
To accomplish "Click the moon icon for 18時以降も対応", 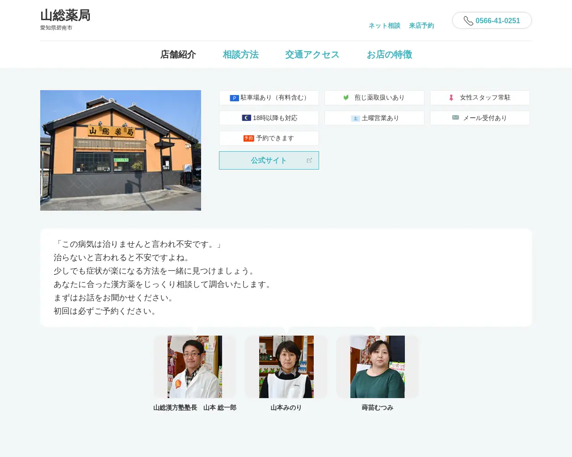I will pyautogui.click(x=246, y=117).
